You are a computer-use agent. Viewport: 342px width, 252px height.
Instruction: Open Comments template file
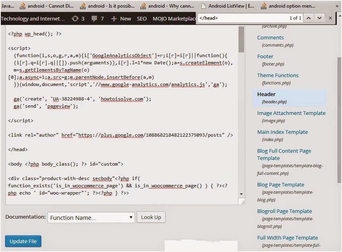point(270,37)
